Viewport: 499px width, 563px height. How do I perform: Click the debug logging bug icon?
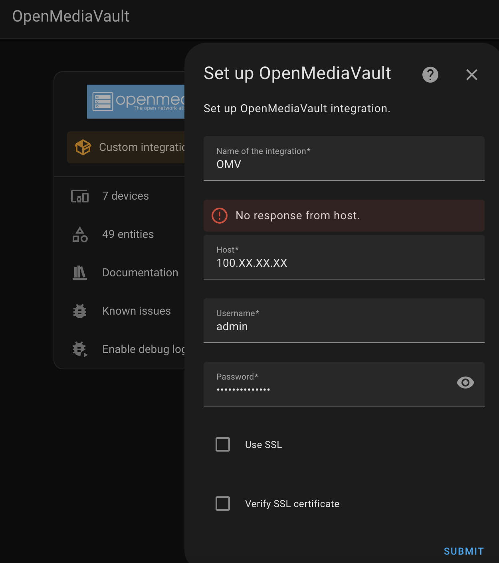(79, 349)
